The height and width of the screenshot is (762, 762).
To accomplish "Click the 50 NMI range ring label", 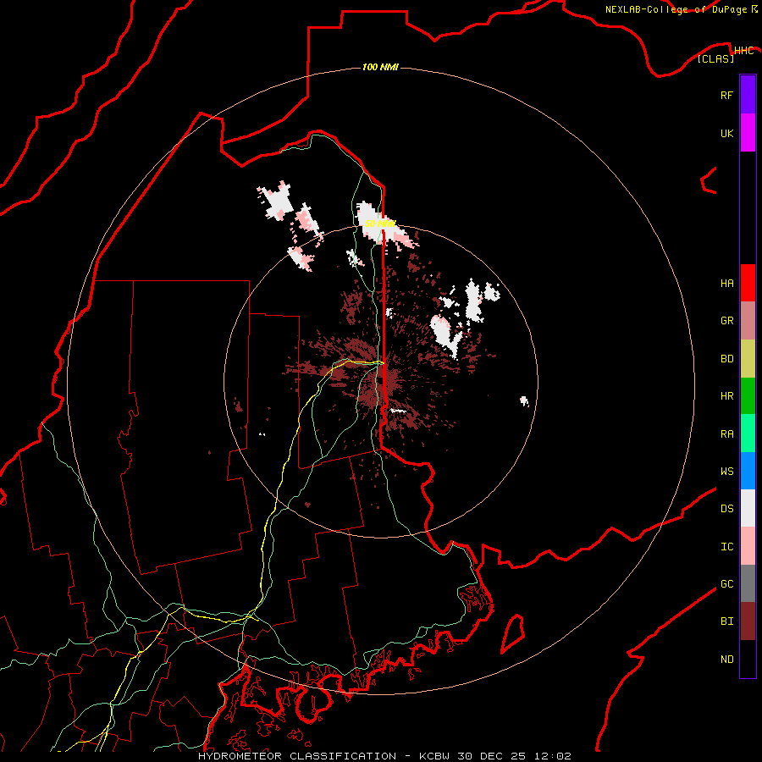I will (x=380, y=224).
